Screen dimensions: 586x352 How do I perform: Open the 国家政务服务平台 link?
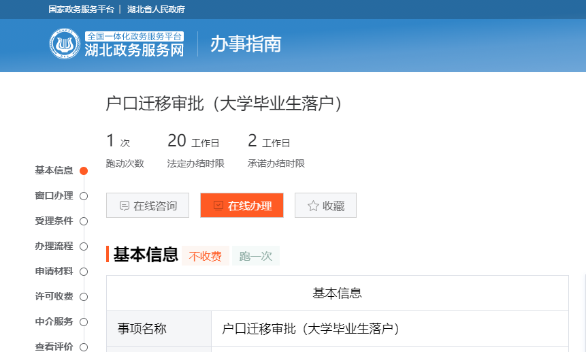tap(81, 10)
